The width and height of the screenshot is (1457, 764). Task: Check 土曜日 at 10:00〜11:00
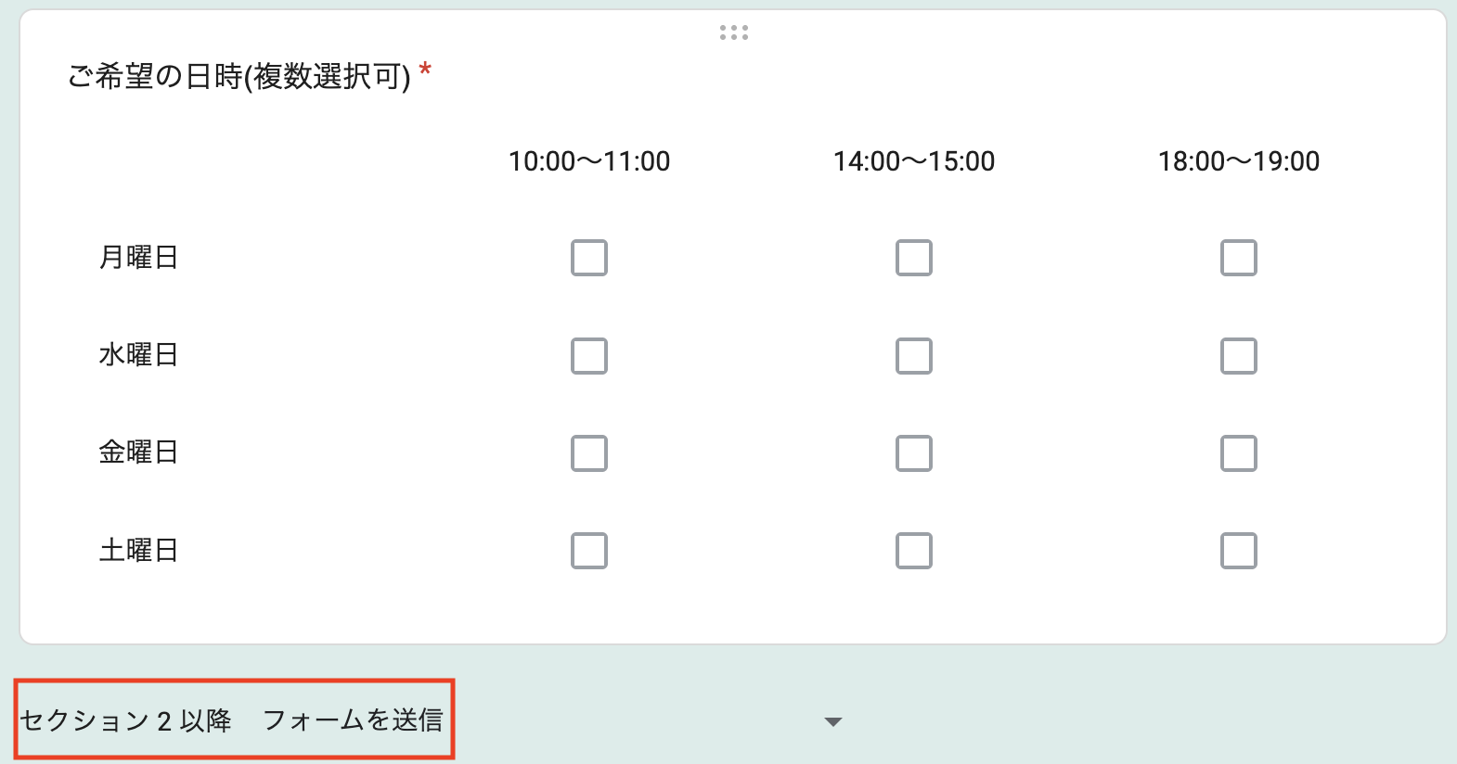click(589, 551)
